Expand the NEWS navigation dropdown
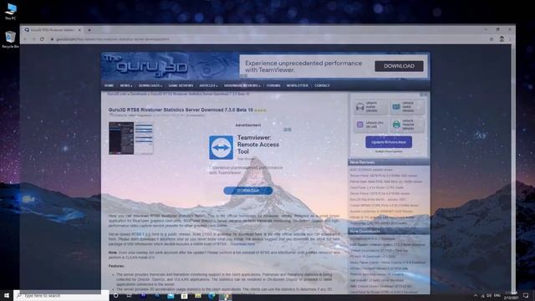 point(126,85)
